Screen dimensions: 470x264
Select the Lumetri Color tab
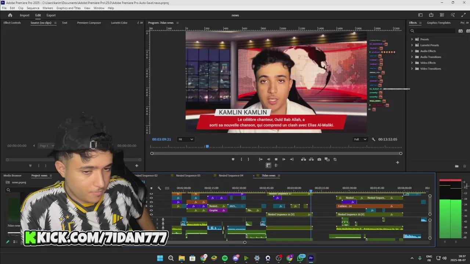(119, 23)
